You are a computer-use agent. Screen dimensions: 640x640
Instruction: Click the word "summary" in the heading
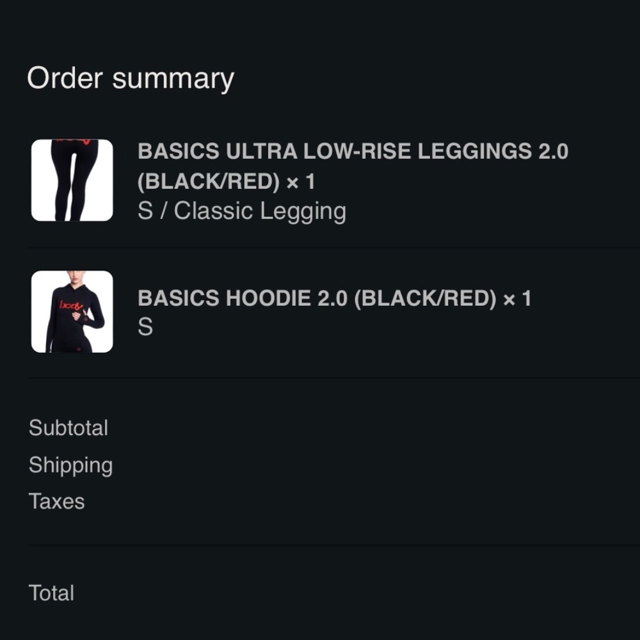tap(173, 79)
